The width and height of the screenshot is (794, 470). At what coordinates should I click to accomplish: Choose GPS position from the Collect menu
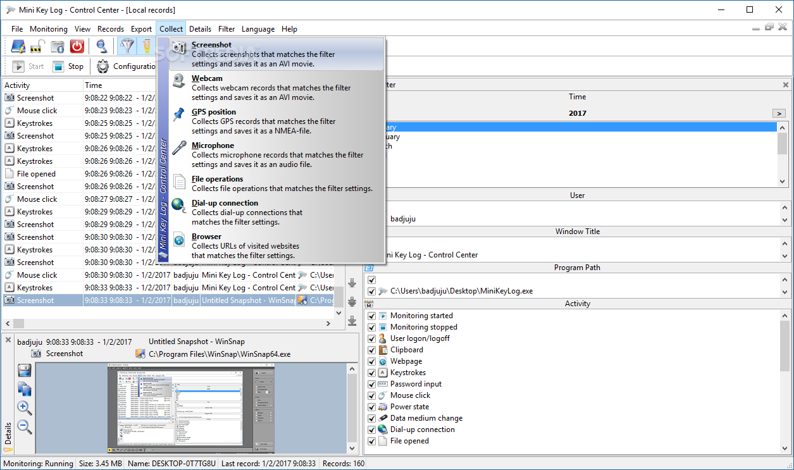coord(277,121)
